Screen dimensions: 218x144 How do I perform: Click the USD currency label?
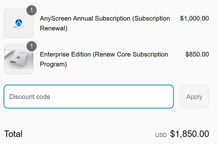click(161, 135)
